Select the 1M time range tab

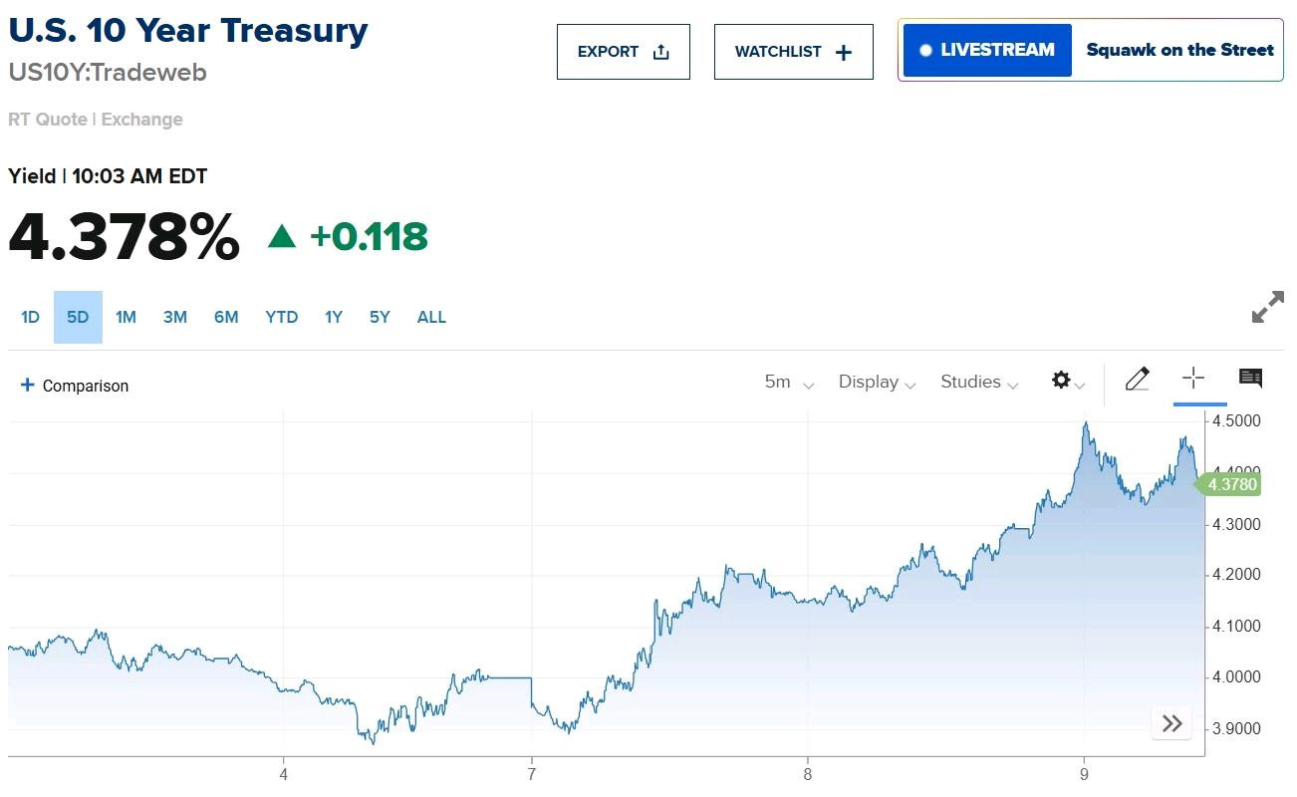pos(126,317)
